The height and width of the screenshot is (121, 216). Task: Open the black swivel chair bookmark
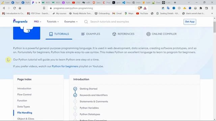point(193,13)
